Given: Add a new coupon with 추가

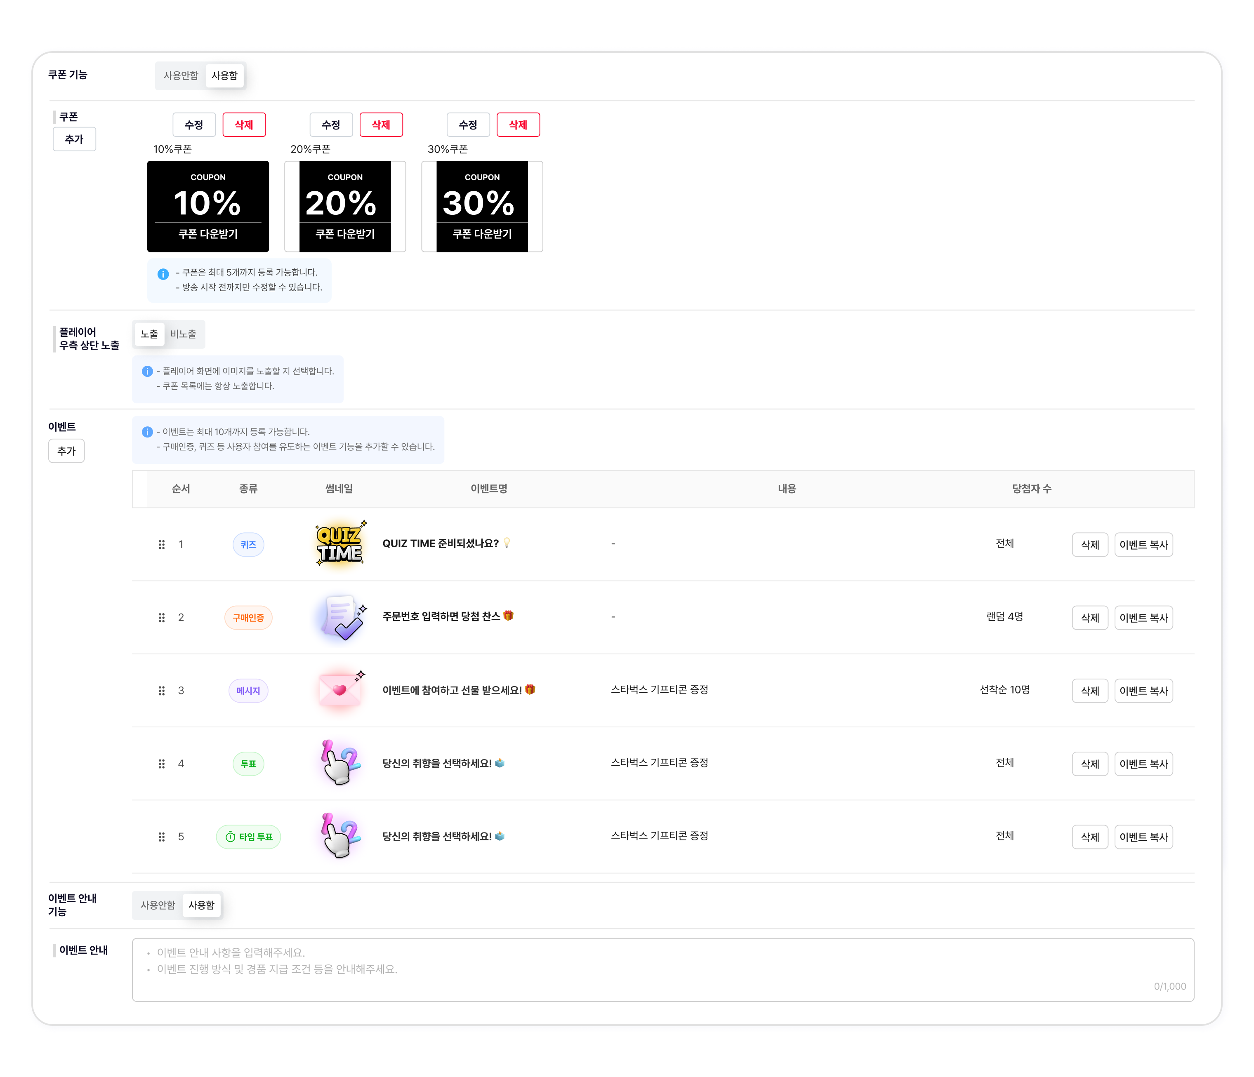Looking at the screenshot, I should 74,139.
